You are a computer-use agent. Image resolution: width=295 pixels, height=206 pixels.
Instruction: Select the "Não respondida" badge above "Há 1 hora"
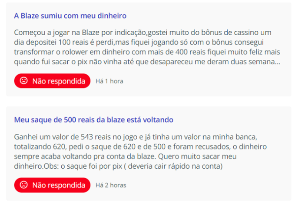tap(52, 81)
